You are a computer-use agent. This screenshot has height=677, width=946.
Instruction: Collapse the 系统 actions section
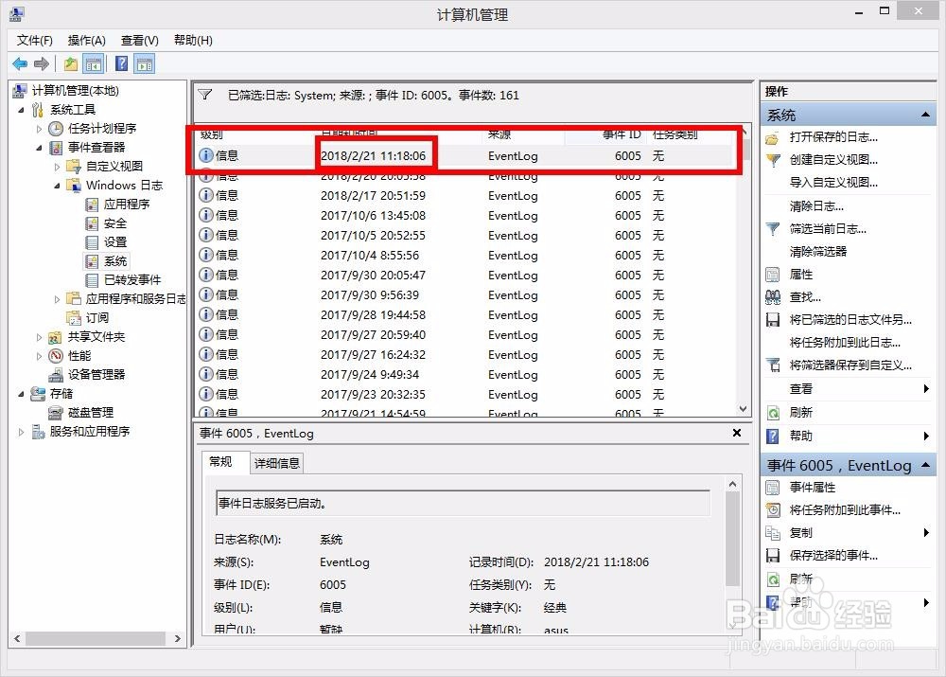click(x=924, y=115)
